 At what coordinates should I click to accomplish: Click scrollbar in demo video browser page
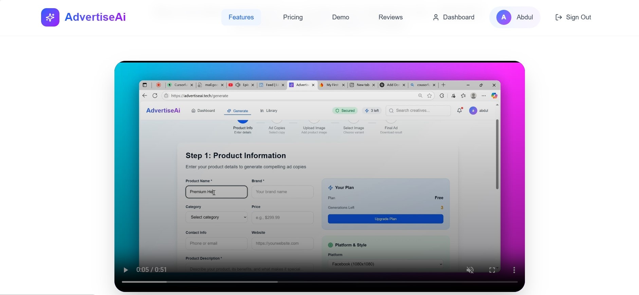coord(497,154)
